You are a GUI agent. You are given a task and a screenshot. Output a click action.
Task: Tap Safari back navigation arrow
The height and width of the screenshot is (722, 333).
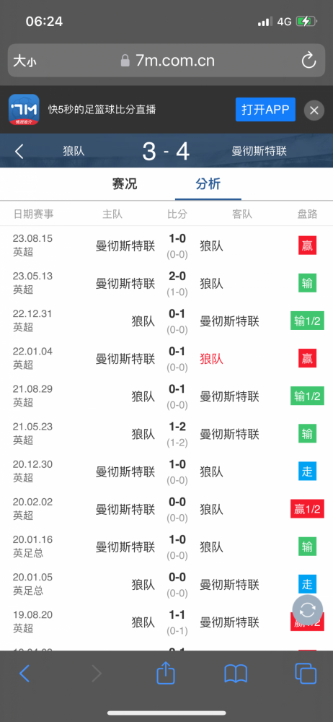25,674
